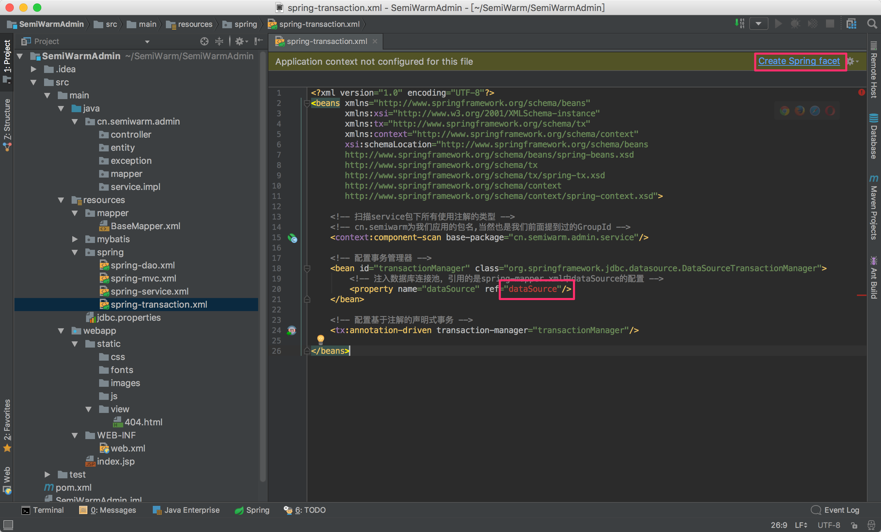Image resolution: width=881 pixels, height=532 pixels.
Task: Toggle the Maven Projects side panel
Action: tap(873, 208)
